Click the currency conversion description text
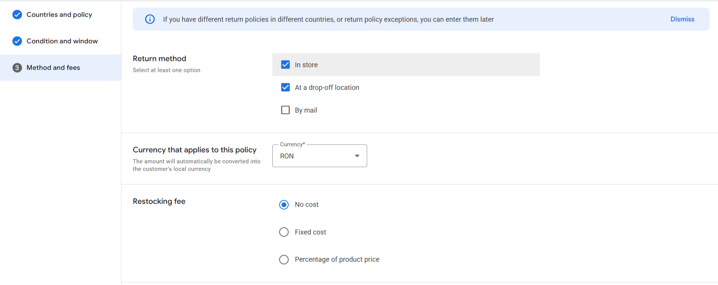This screenshot has width=718, height=285. coord(196,165)
